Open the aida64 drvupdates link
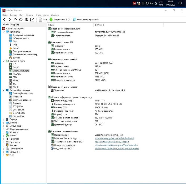186x184 pixels. point(116,145)
